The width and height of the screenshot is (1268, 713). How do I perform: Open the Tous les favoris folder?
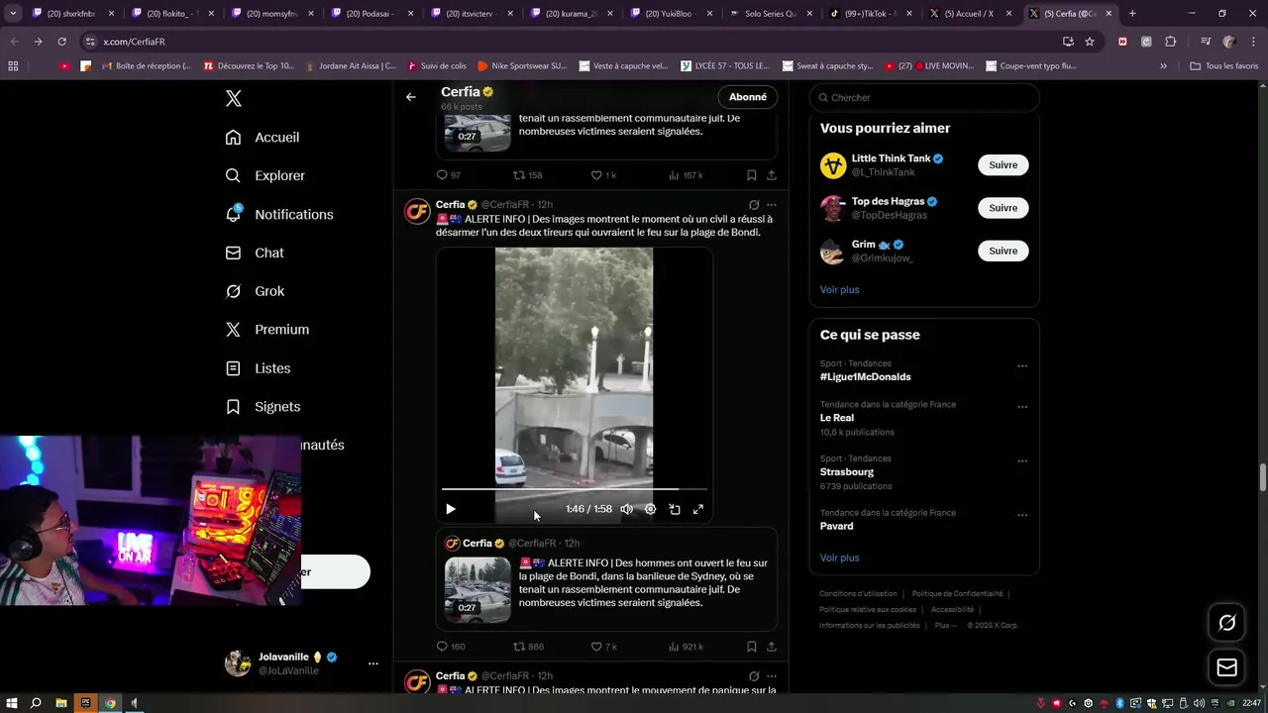pos(1223,66)
